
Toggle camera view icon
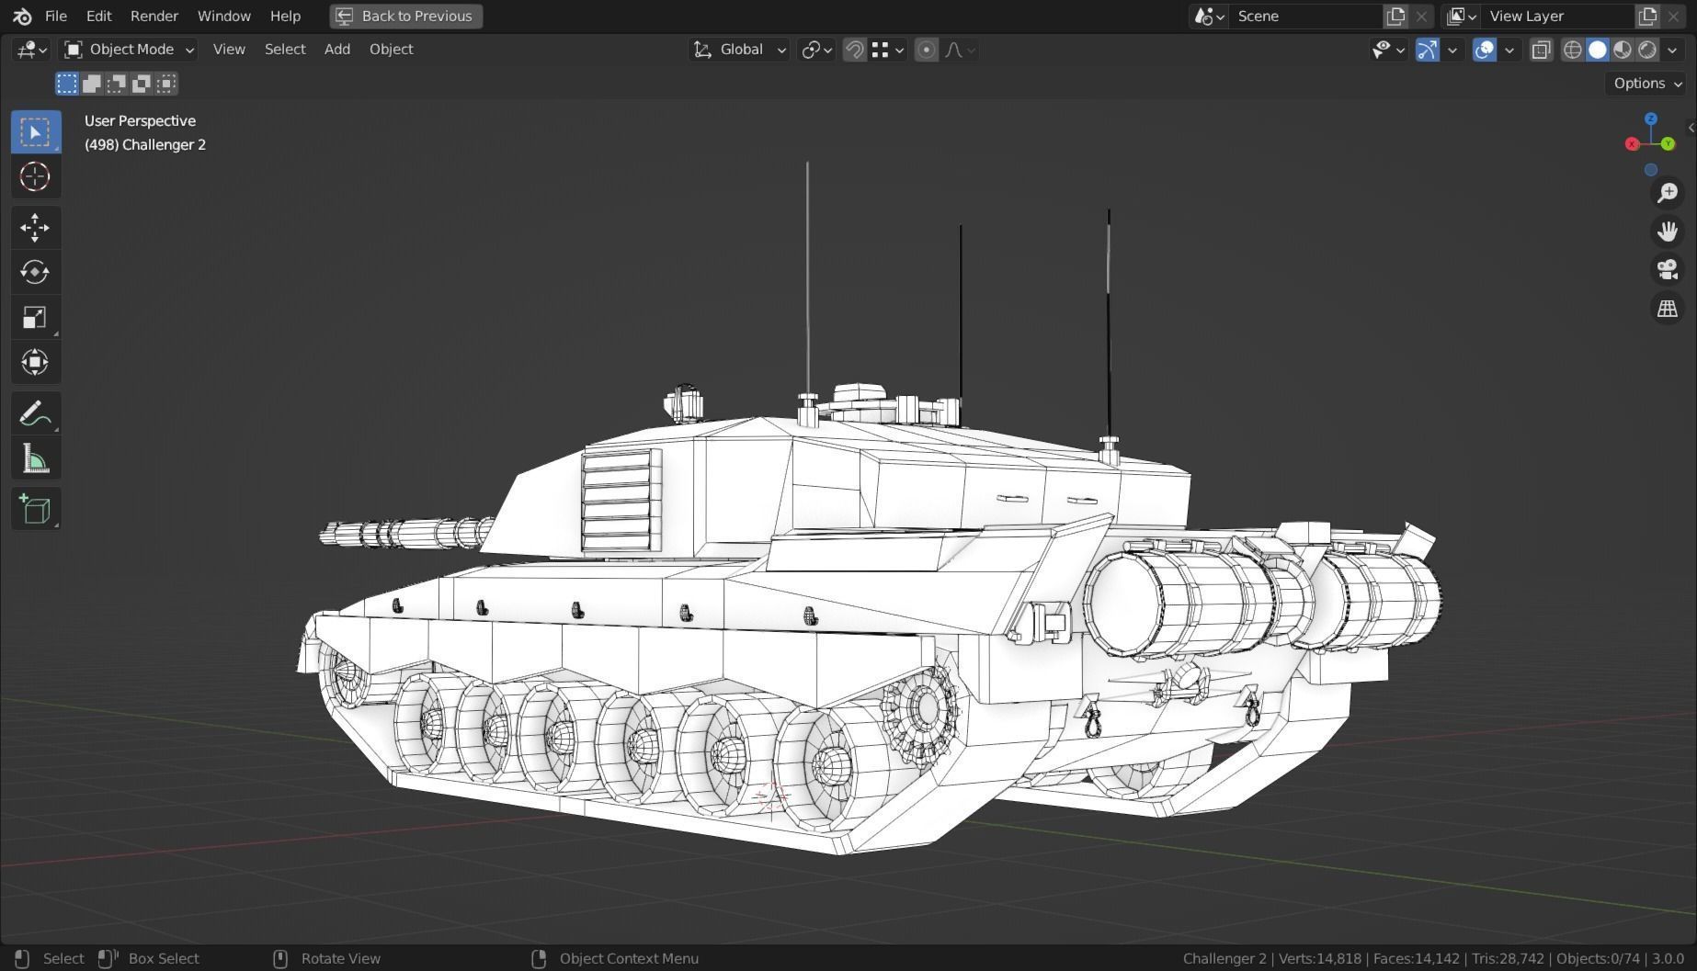coord(1668,269)
